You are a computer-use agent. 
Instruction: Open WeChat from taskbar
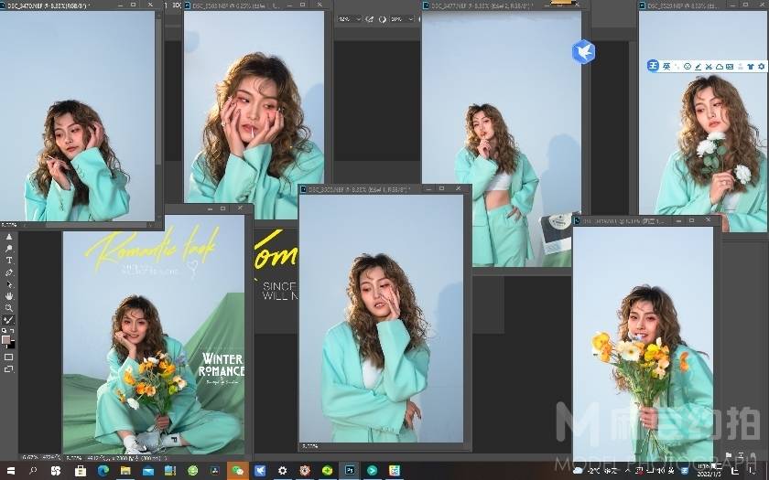click(237, 471)
